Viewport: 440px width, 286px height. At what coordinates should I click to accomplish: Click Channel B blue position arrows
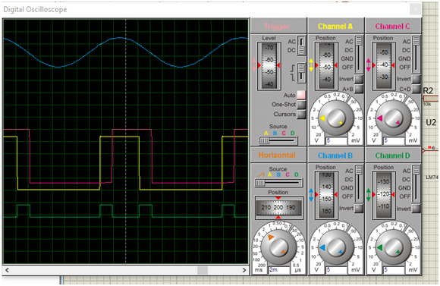(311, 194)
